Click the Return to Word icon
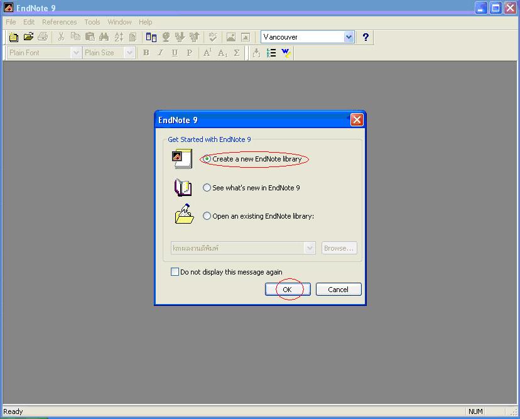The width and height of the screenshot is (520, 419). coord(286,53)
